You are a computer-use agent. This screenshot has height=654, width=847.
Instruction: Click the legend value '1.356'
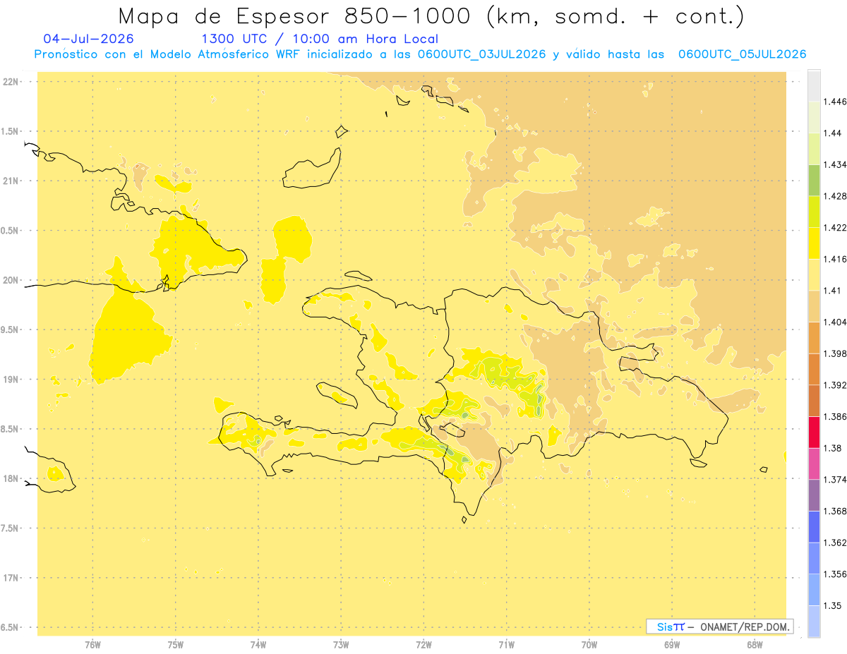[835, 574]
